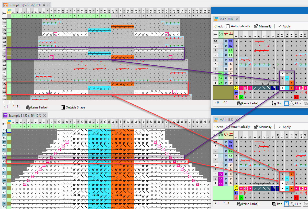Click the red 'A' cell in MA1 panel
This screenshot has height=209, width=308.
pyautogui.click(x=236, y=197)
